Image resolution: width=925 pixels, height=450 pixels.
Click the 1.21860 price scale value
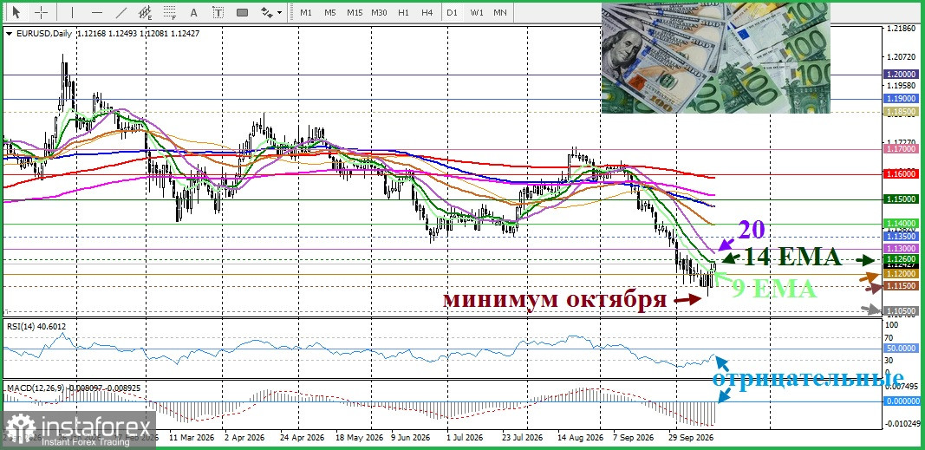pyautogui.click(x=901, y=29)
